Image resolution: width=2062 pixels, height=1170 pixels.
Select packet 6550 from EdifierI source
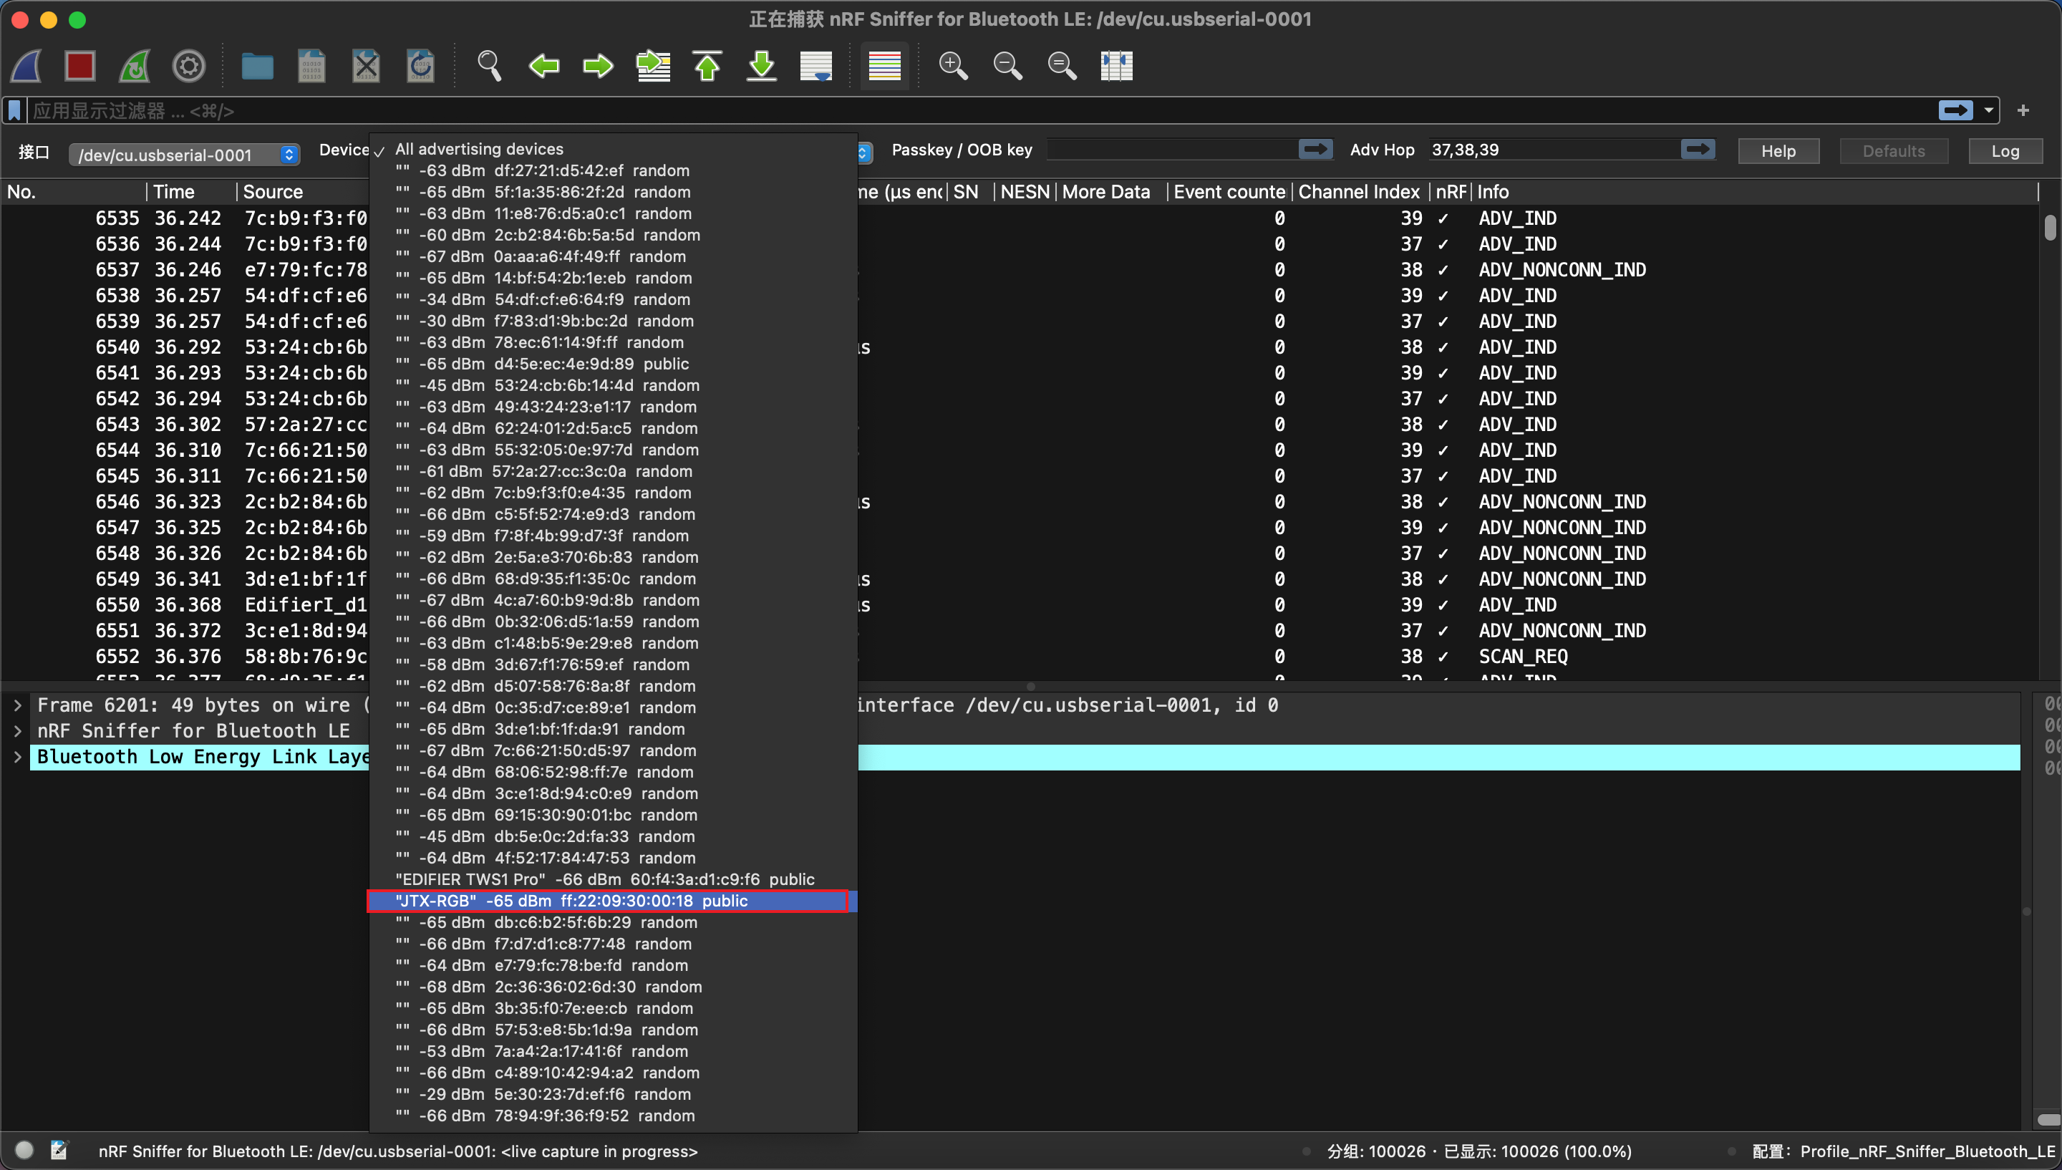(x=1019, y=604)
